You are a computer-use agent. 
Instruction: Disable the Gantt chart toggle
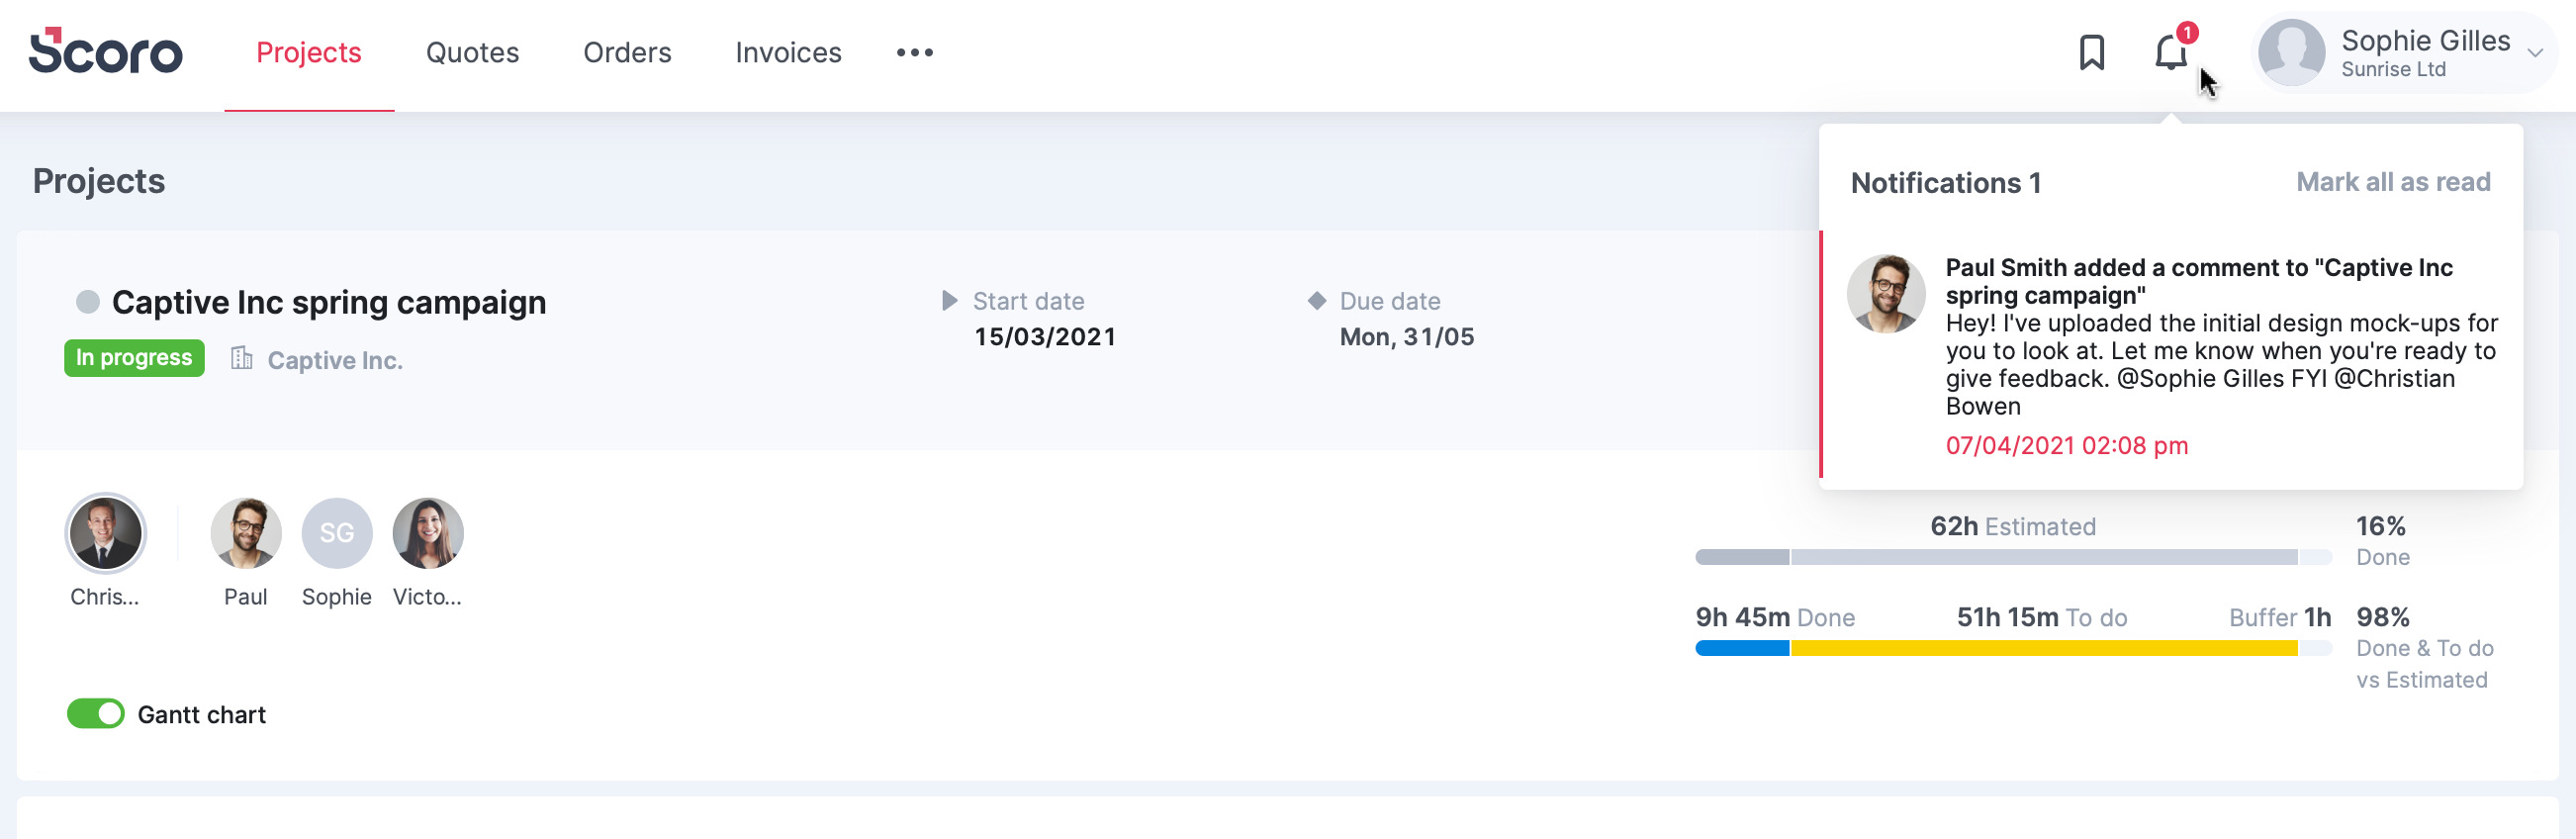[96, 714]
